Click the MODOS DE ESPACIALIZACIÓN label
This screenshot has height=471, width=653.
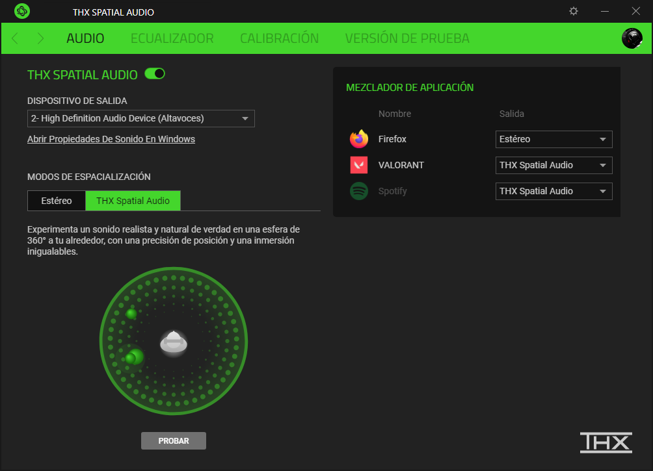point(88,177)
